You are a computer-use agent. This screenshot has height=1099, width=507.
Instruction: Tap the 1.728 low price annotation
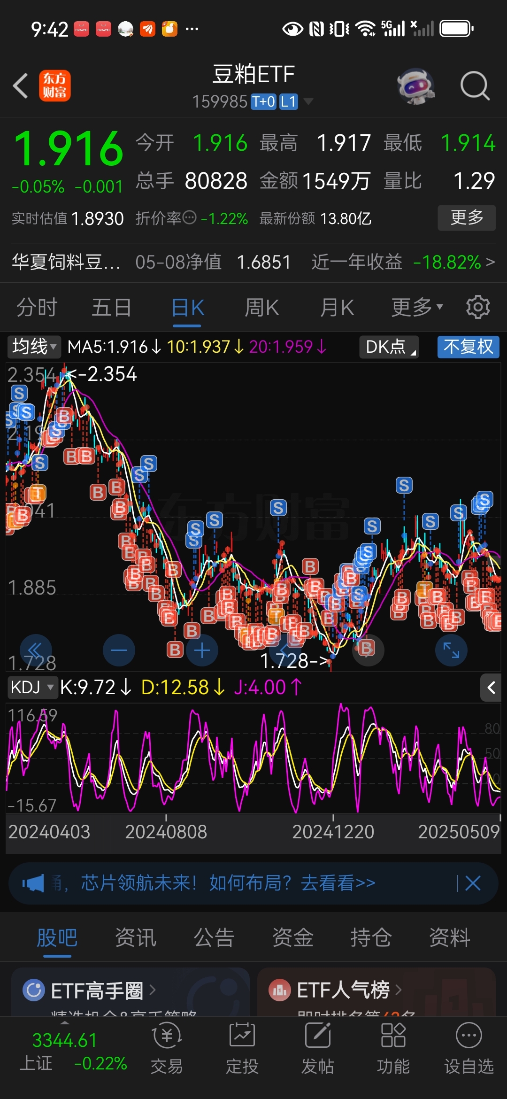point(294,661)
